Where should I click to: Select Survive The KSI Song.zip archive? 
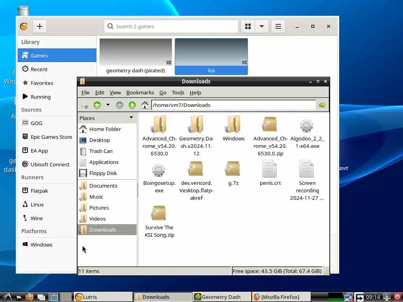[159, 221]
